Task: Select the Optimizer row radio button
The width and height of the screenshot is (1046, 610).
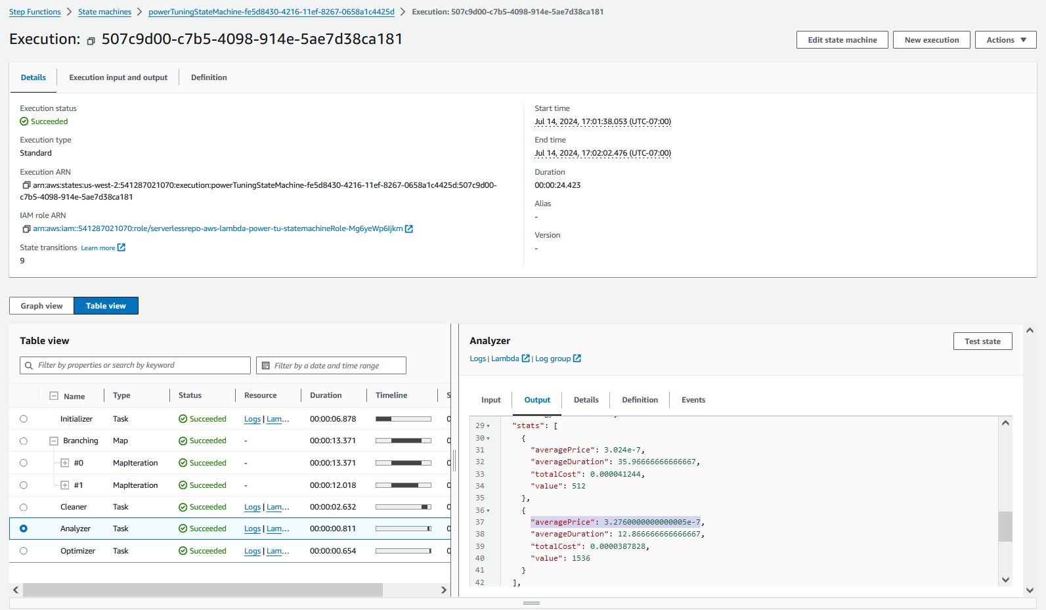Action: pos(24,551)
